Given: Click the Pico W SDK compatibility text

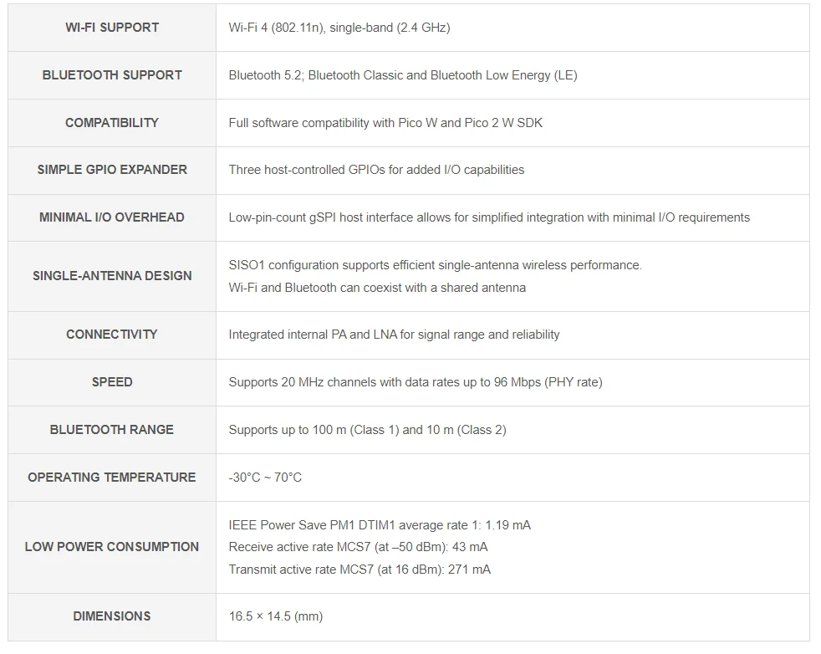Looking at the screenshot, I should coord(385,123).
